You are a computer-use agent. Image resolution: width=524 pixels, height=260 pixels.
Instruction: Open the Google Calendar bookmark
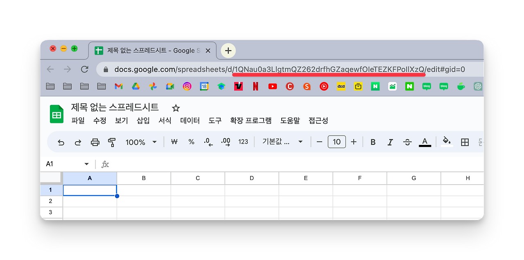pyautogui.click(x=204, y=86)
